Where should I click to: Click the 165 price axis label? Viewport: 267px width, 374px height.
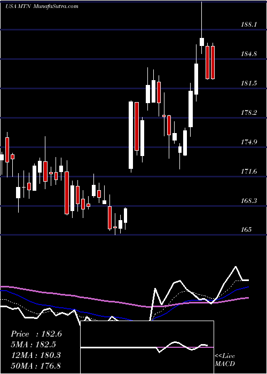246,230
